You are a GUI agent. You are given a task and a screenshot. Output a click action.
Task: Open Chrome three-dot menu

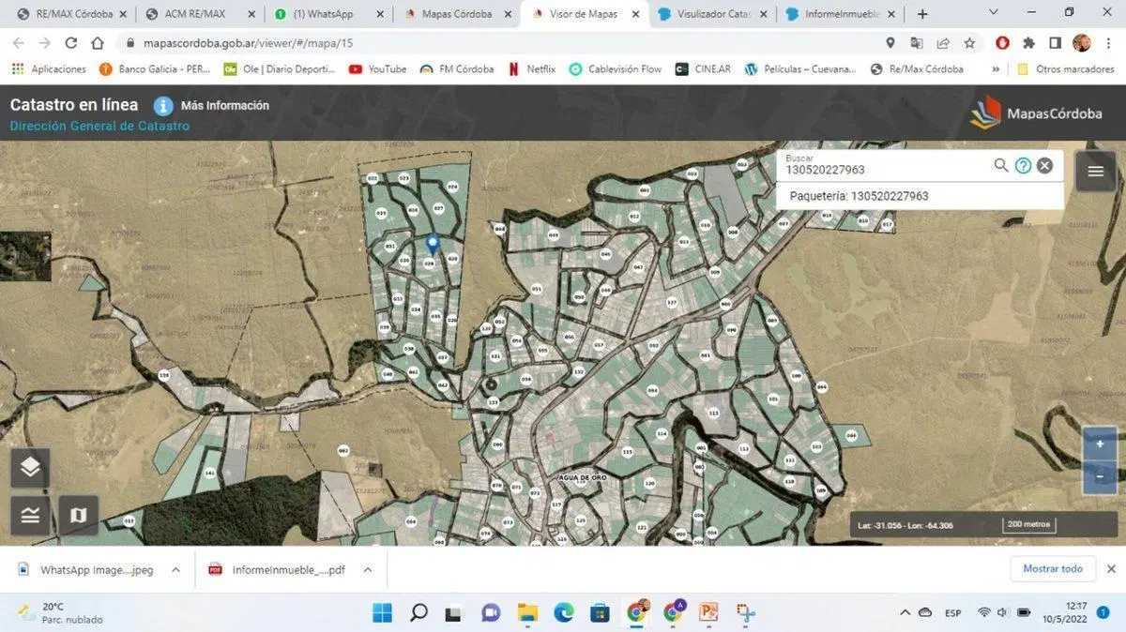click(1108, 43)
